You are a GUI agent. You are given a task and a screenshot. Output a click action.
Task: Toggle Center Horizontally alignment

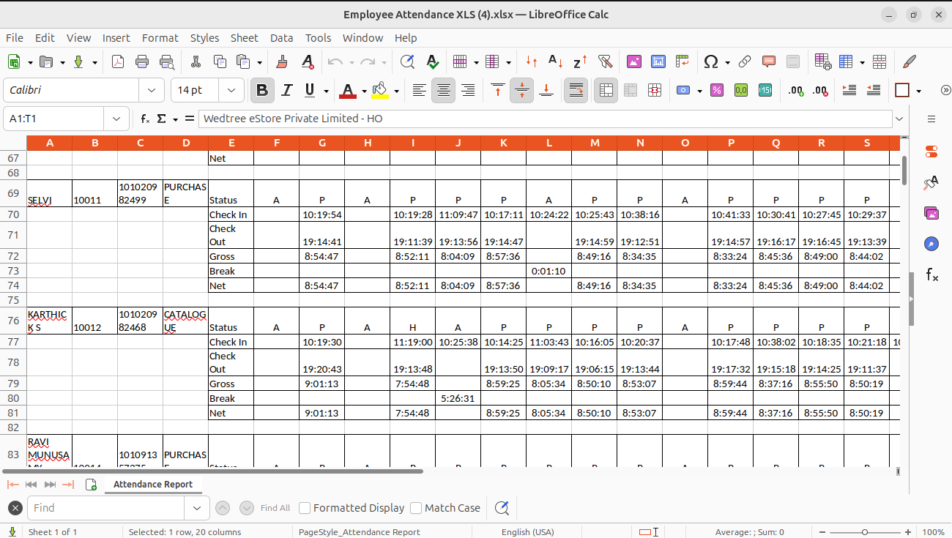click(x=444, y=91)
